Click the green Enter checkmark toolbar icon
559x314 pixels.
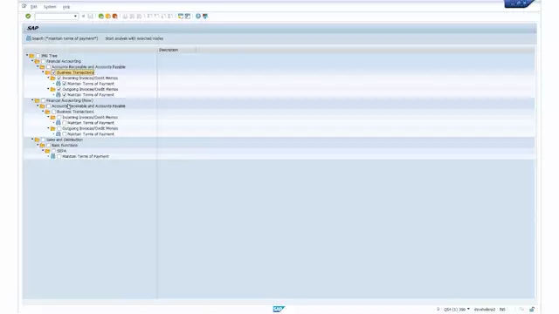tap(28, 16)
